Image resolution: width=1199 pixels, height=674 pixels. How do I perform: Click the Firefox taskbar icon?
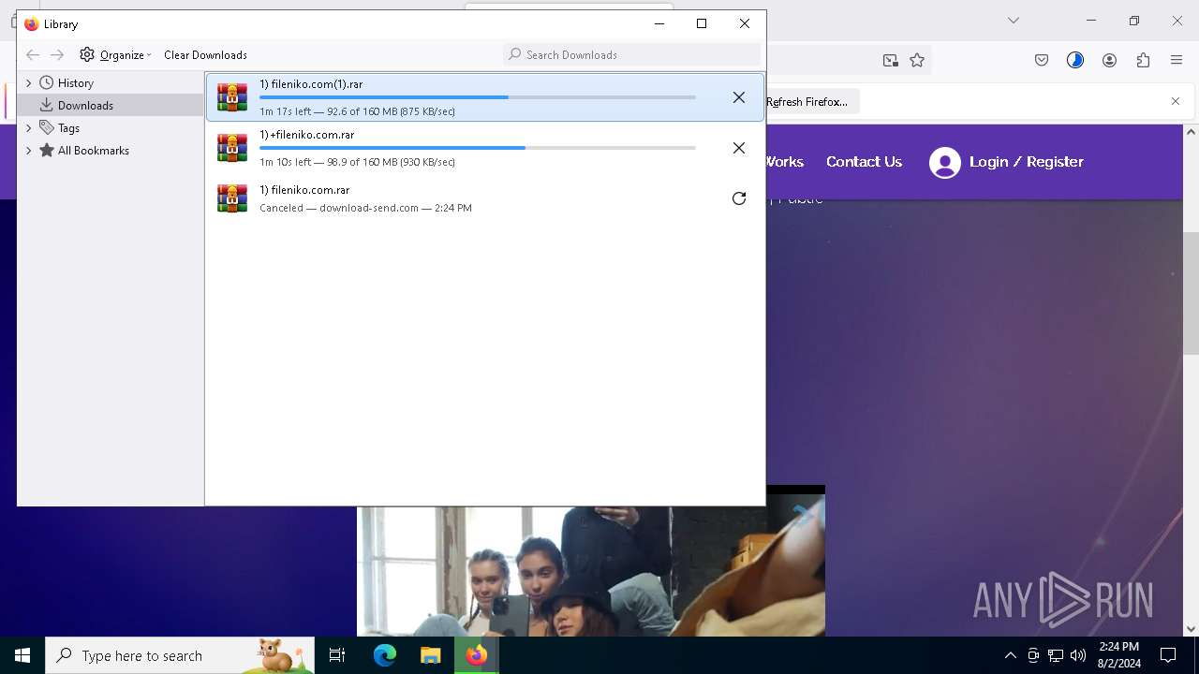pos(477,655)
